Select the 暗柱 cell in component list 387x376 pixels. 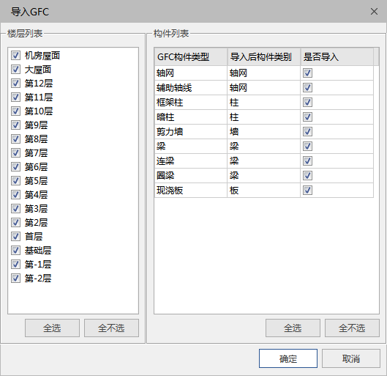click(x=191, y=117)
